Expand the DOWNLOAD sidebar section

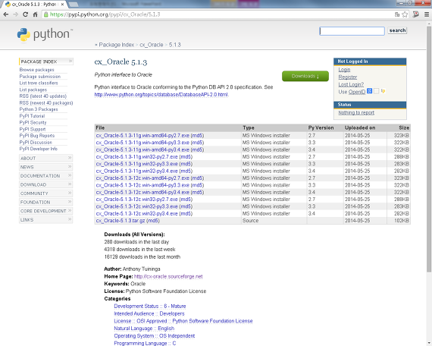click(x=45, y=184)
